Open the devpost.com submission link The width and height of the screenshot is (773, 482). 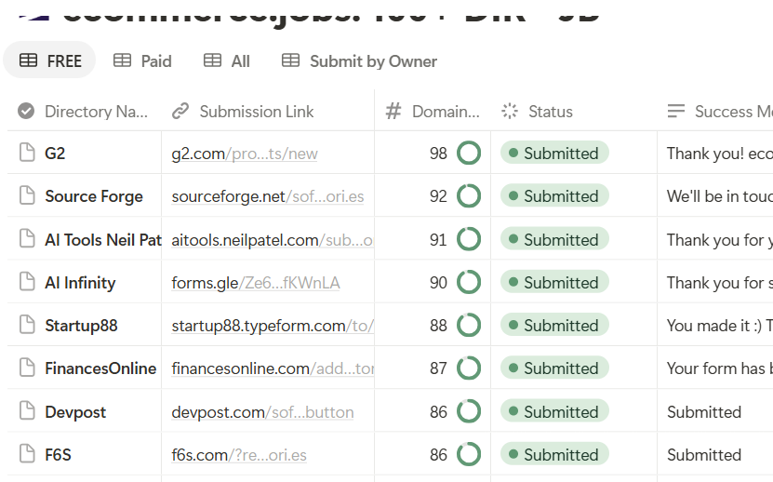click(x=262, y=411)
